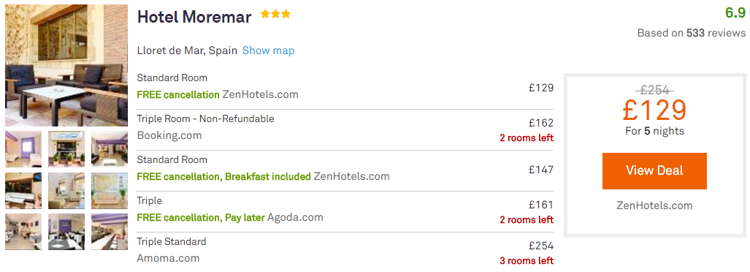Open first small thumbnail in top row
The height and width of the screenshot is (272, 750).
pos(23,149)
